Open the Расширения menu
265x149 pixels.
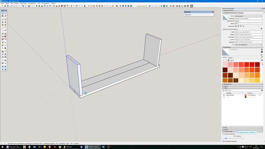click(x=46, y=3)
